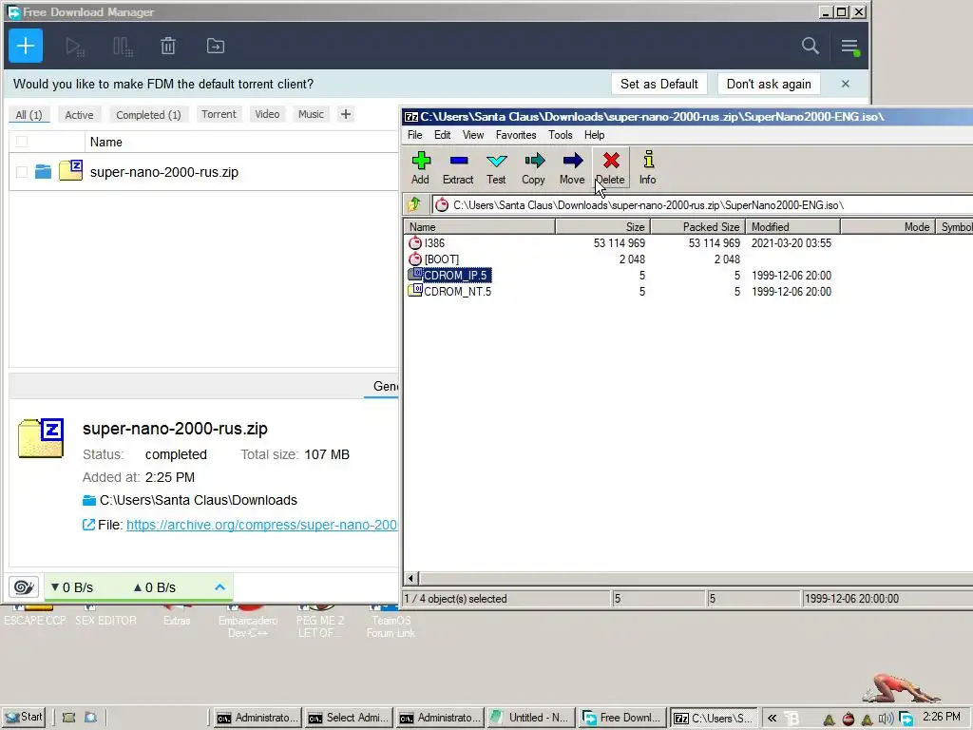Image resolution: width=973 pixels, height=730 pixels.
Task: Open the Favorites menu in 7-Zip
Action: coord(516,135)
